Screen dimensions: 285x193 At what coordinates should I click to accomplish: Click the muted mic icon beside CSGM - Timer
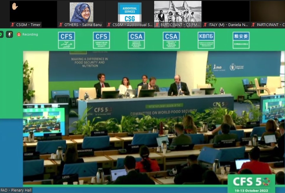pos(13,25)
